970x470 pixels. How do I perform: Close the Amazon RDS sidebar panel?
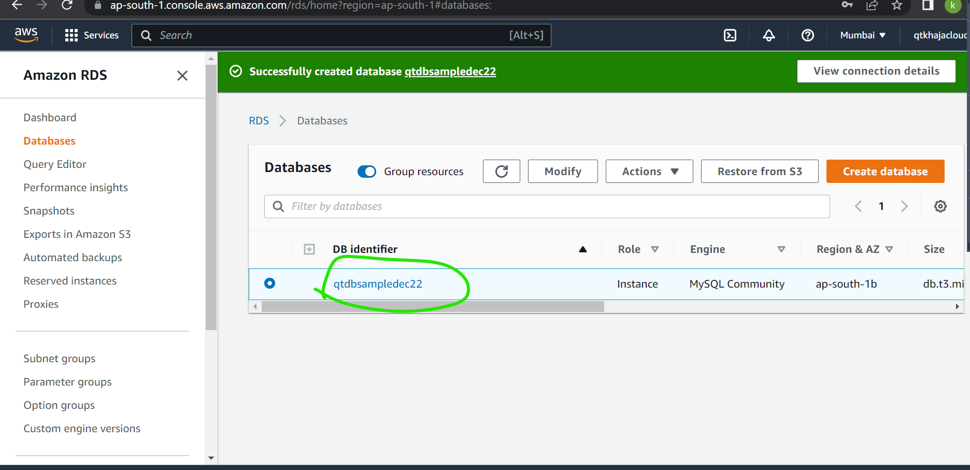coord(182,76)
